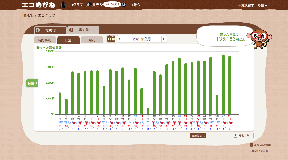The image size is (288, 160).
Task: Select the 月別 view tab
Action: click(x=92, y=40)
